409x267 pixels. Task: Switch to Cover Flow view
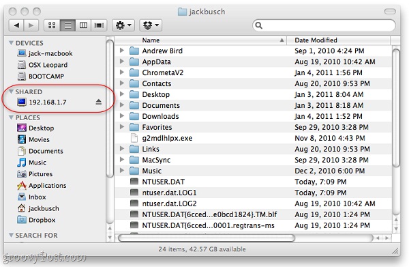[x=99, y=25]
